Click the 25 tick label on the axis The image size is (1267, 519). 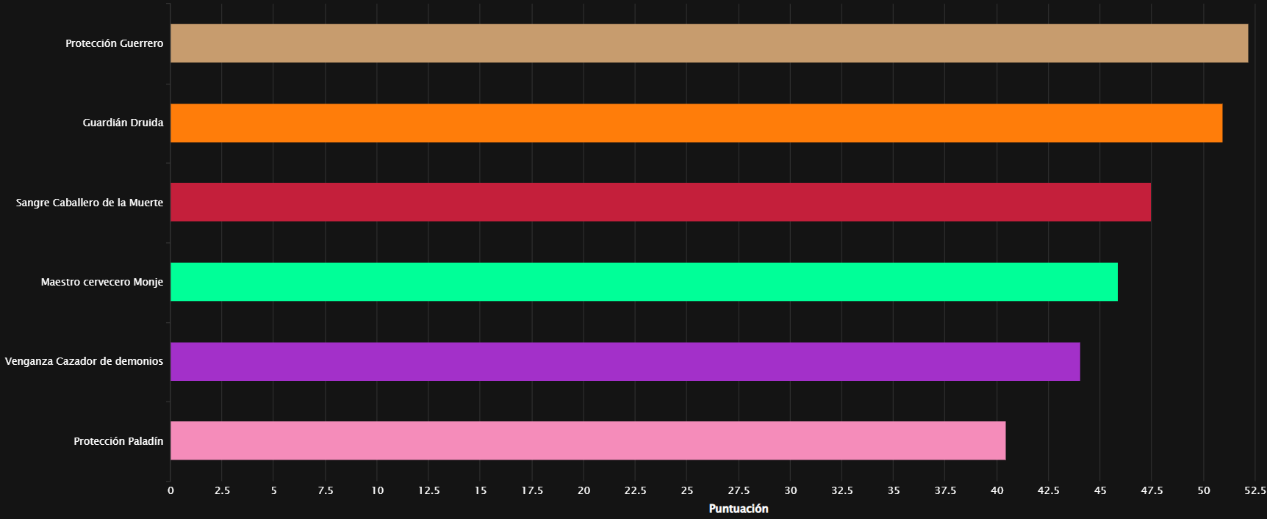coord(687,490)
